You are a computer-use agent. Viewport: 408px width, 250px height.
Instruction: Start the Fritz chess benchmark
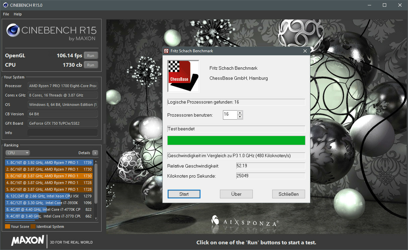(x=184, y=194)
